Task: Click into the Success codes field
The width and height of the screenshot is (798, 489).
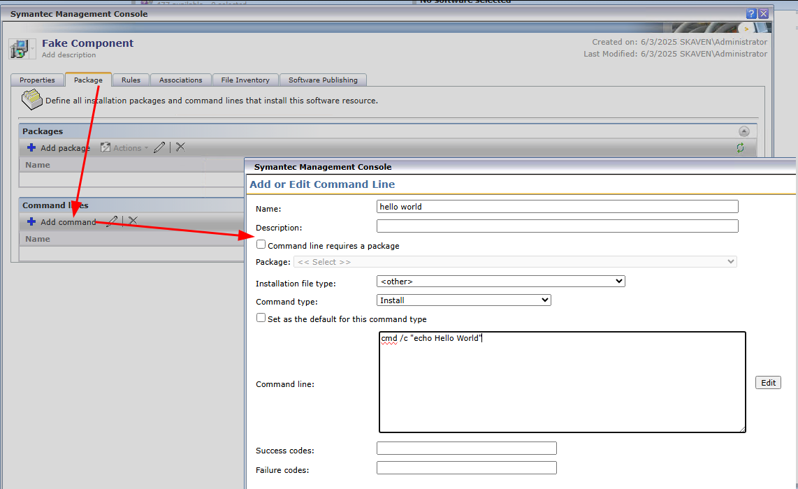Action: click(466, 448)
